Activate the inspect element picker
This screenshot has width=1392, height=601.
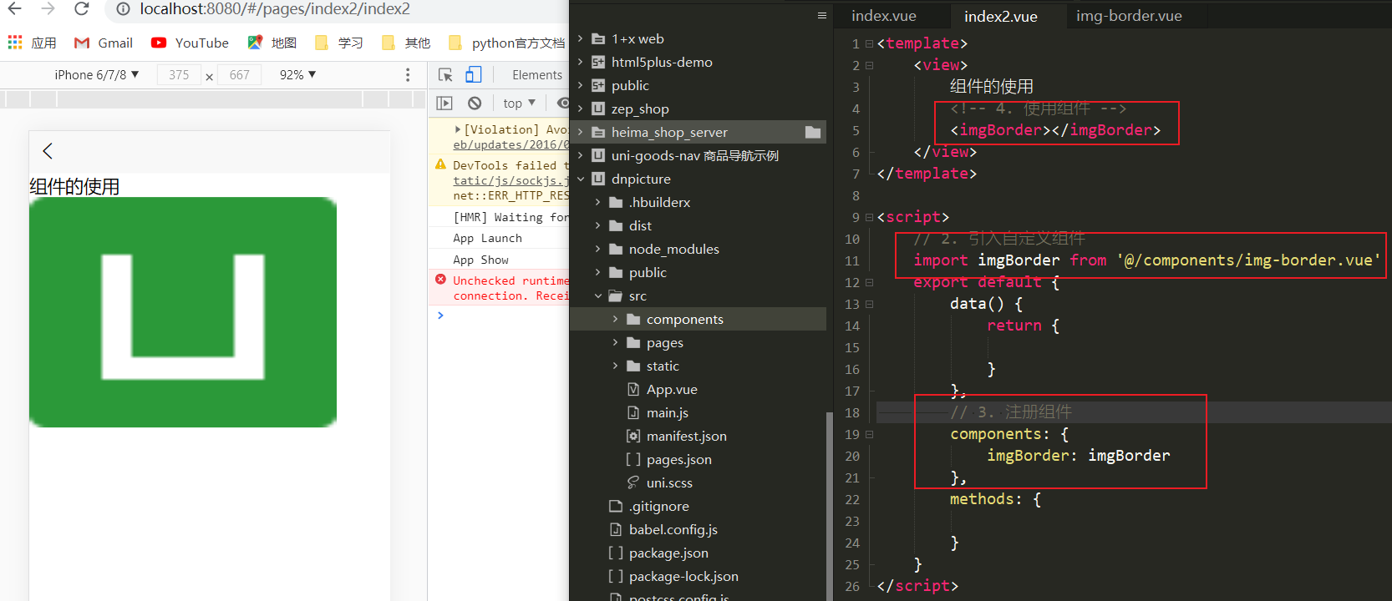pos(445,74)
